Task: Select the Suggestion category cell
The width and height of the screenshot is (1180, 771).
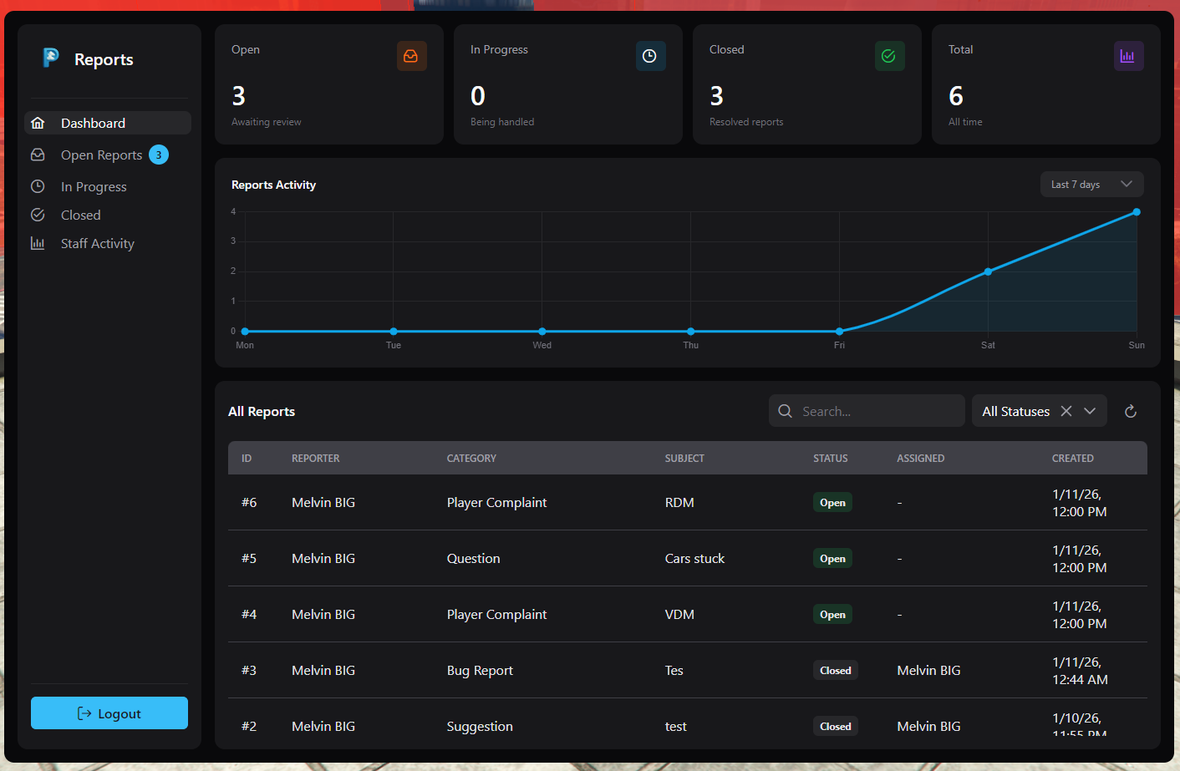Action: pyautogui.click(x=480, y=726)
